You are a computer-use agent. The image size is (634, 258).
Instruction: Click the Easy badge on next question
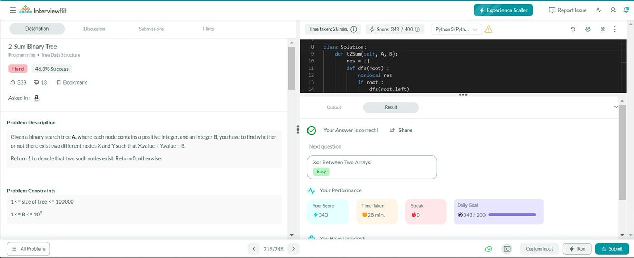pos(321,171)
